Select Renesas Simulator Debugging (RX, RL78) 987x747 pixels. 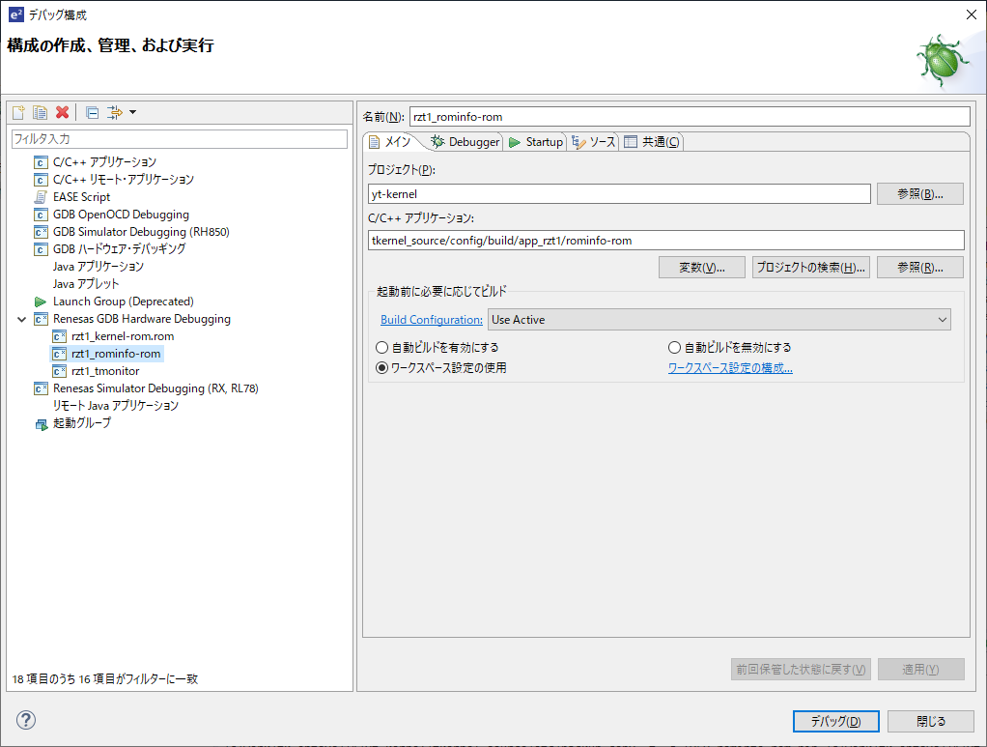tap(155, 388)
